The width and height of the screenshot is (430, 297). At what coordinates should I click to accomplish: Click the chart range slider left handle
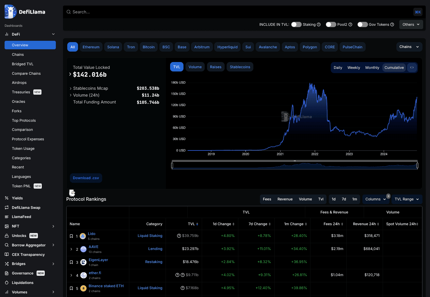pyautogui.click(x=172, y=165)
